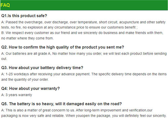Click the 'specific delivery time depends' sentence
168x121 pixels.
point(129,74)
